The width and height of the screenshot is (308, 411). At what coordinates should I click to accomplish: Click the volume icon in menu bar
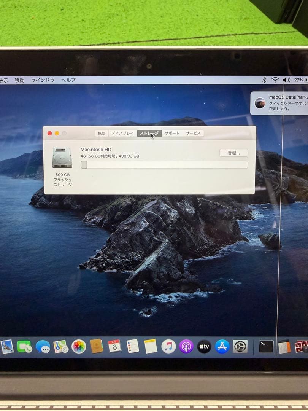286,80
